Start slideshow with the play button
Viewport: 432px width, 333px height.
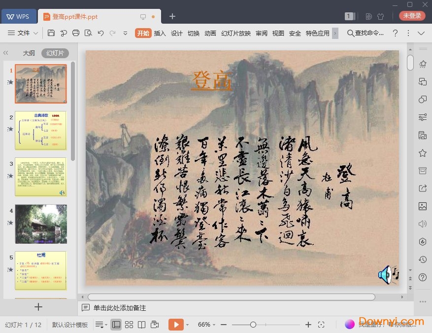176,324
